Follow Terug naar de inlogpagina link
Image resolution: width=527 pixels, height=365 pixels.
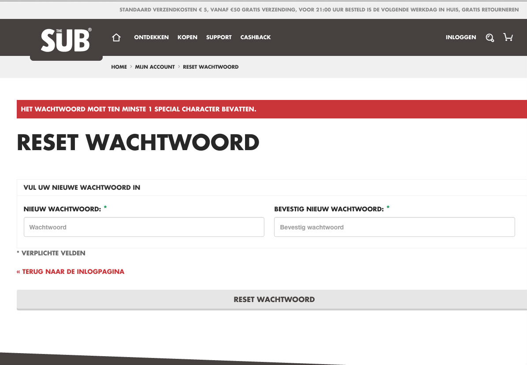(x=71, y=272)
